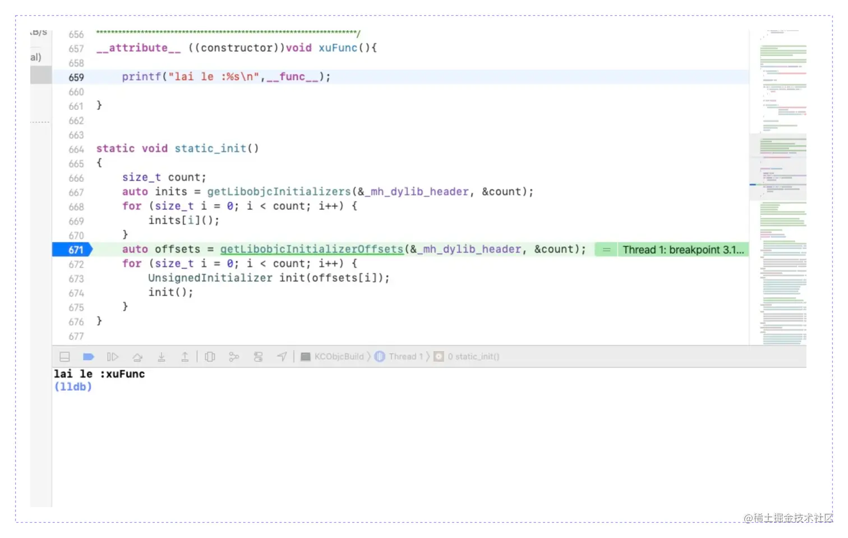848x538 pixels.
Task: Click the xuFunc function name on line 657
Action: point(338,48)
